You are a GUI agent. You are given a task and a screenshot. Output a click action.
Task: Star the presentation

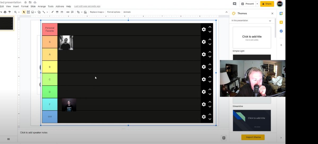pos(25,2)
